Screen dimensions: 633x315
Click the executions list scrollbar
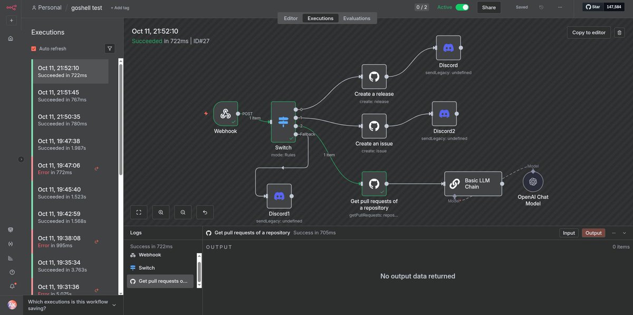121,119
